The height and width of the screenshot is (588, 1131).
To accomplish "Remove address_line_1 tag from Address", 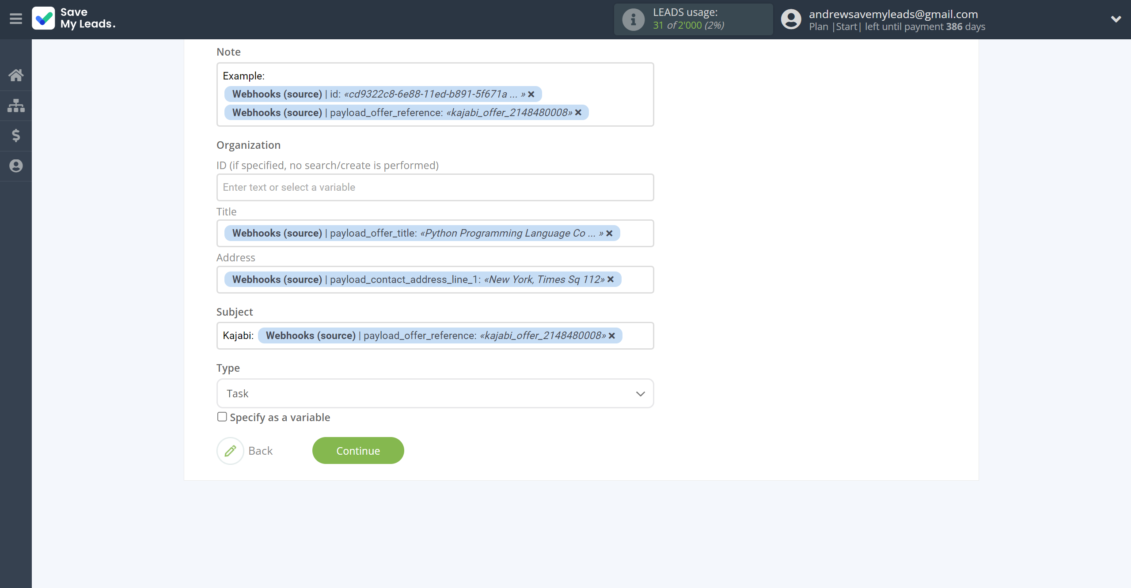I will [x=611, y=280].
